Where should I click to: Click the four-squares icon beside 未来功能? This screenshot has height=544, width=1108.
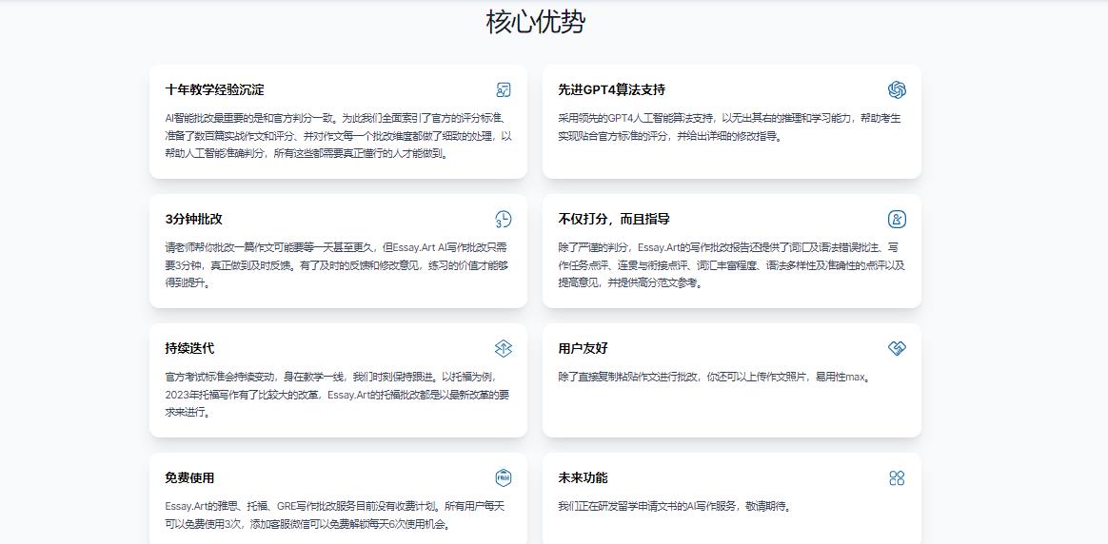896,478
